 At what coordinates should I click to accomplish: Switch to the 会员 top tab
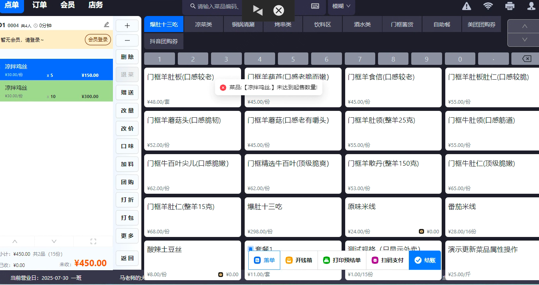68,5
